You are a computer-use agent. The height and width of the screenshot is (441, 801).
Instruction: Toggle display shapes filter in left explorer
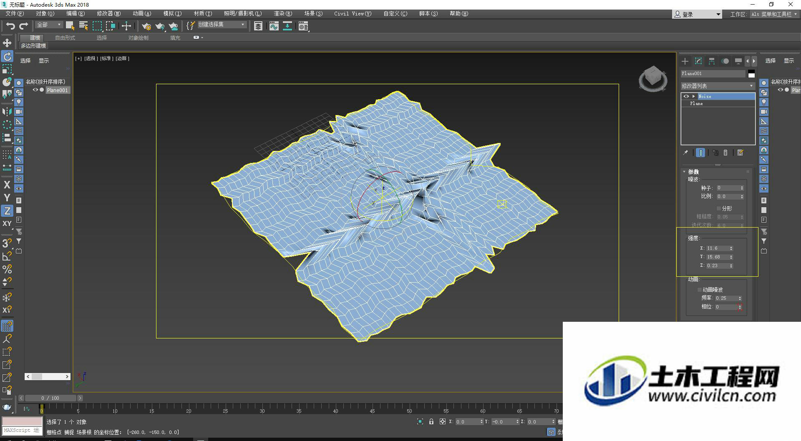(x=19, y=93)
